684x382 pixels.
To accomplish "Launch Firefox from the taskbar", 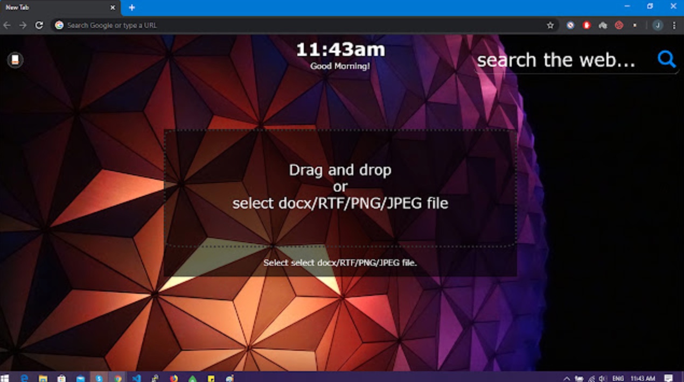I will pos(173,378).
